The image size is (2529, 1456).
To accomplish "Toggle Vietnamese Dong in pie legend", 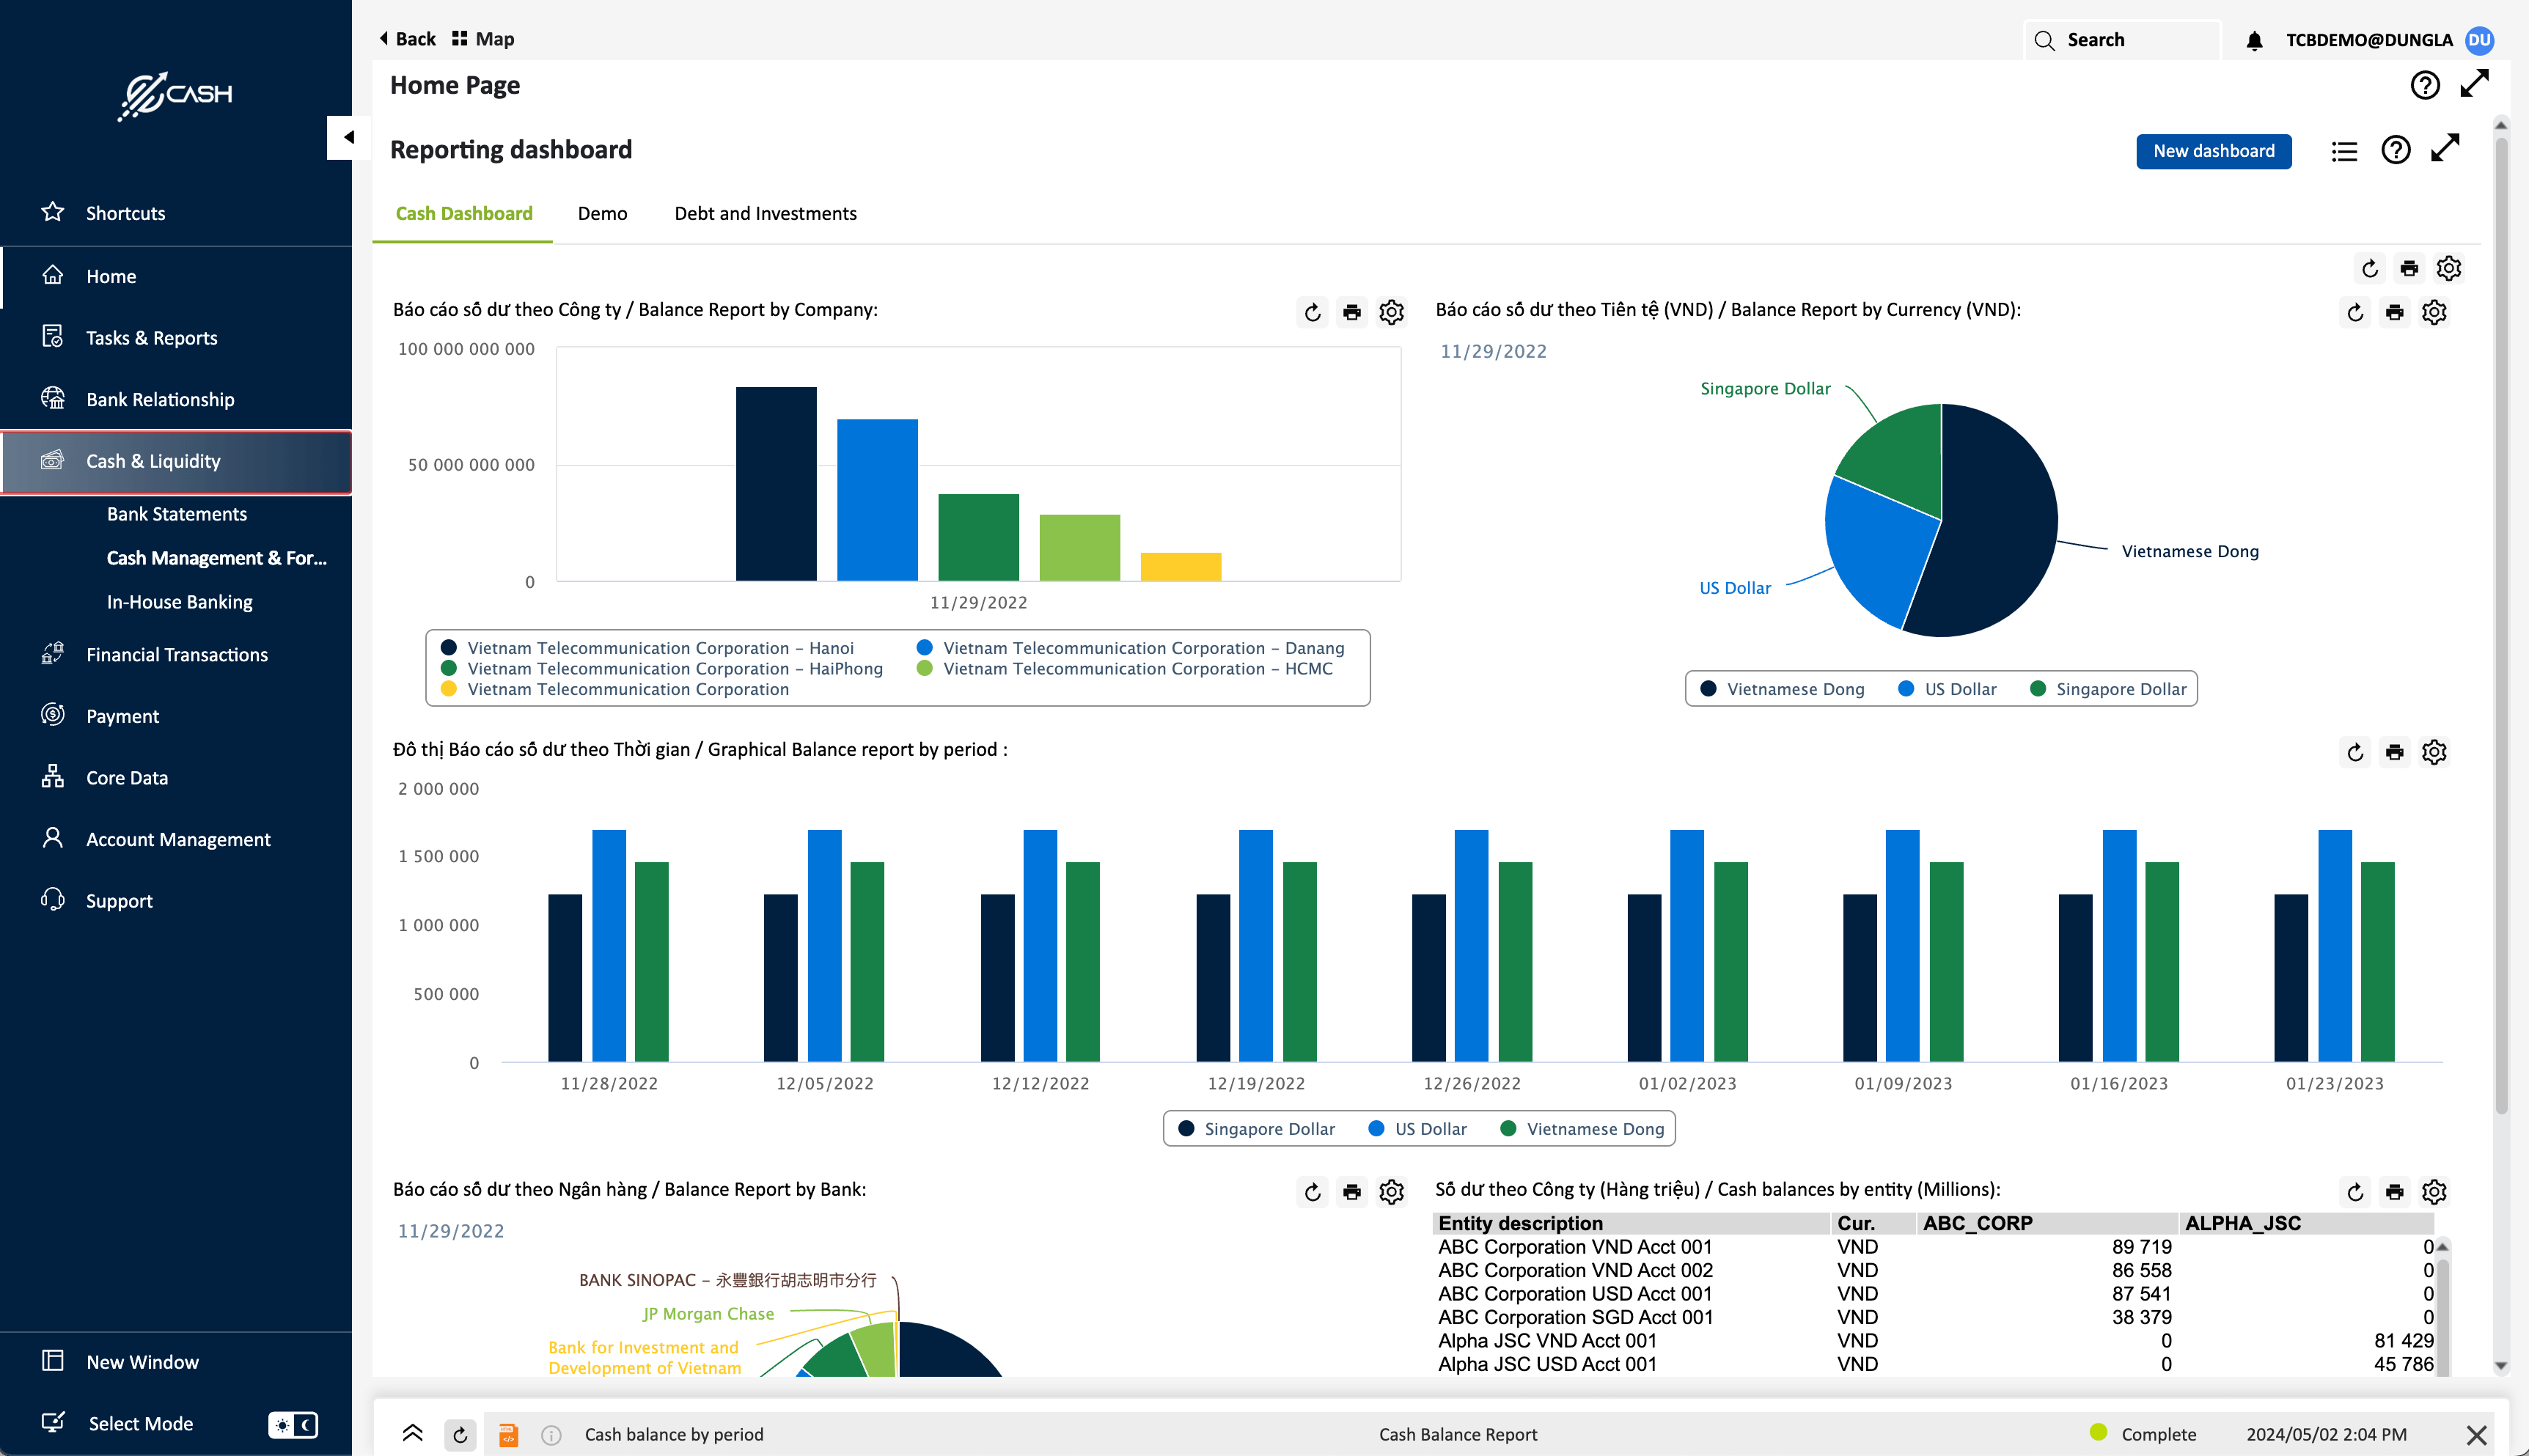I will pos(1782,689).
